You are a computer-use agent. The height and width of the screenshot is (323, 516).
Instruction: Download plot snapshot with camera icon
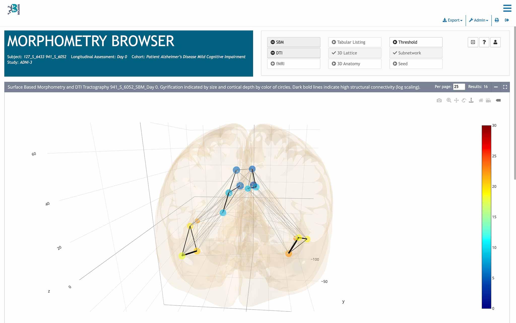click(x=439, y=100)
